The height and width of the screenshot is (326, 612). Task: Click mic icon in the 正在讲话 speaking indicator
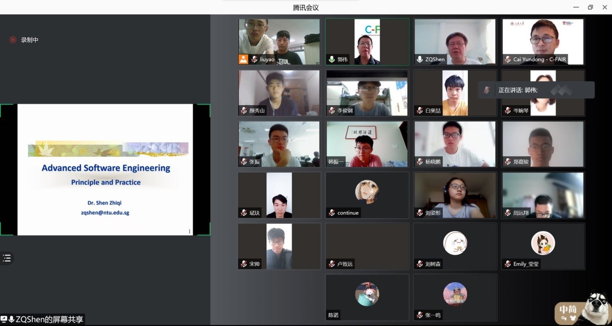[x=487, y=90]
